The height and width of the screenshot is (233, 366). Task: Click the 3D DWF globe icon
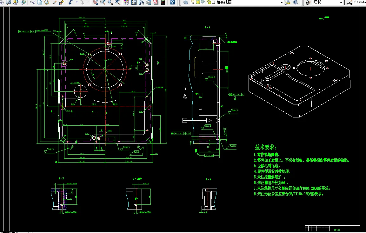(23, 2)
